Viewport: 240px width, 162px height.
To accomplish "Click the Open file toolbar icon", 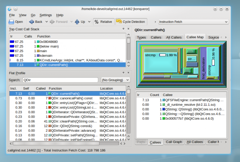I will pos(12,22).
